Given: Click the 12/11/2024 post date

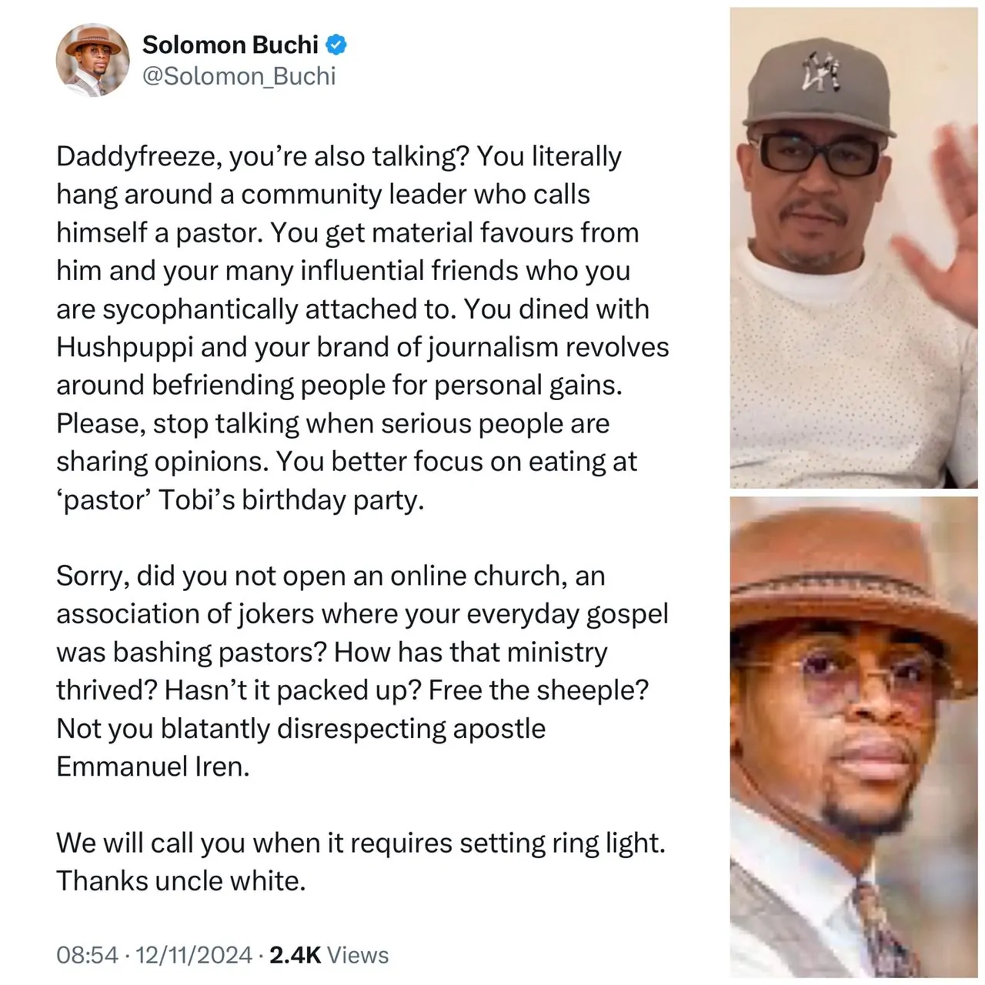Looking at the screenshot, I should coord(194,955).
